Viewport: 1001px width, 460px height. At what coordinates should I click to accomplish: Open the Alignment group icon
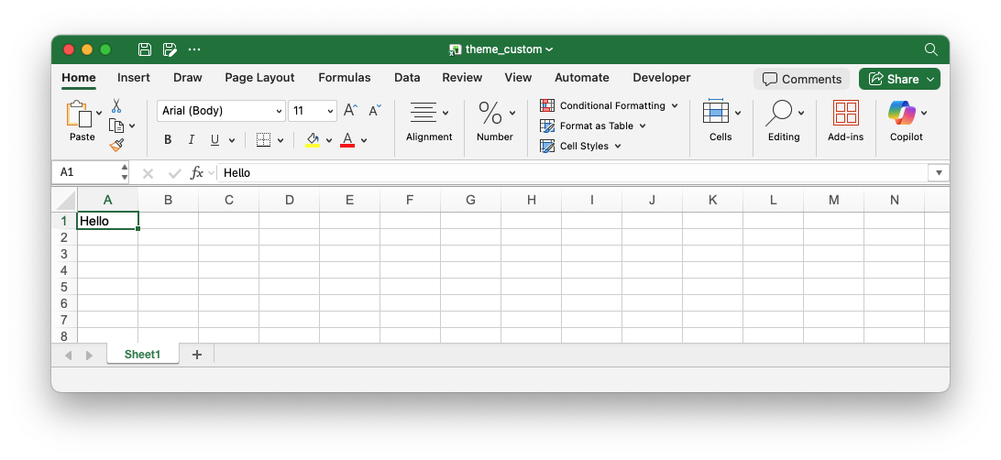pyautogui.click(x=423, y=113)
